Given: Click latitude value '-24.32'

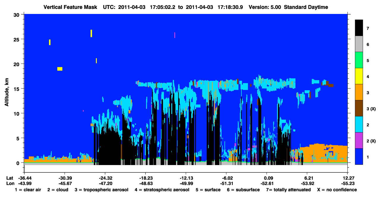Looking at the screenshot, I should click(x=105, y=178).
